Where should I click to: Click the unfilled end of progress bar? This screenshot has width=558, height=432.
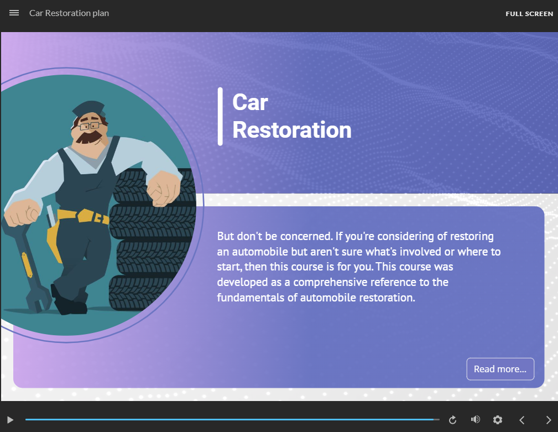(x=436, y=420)
